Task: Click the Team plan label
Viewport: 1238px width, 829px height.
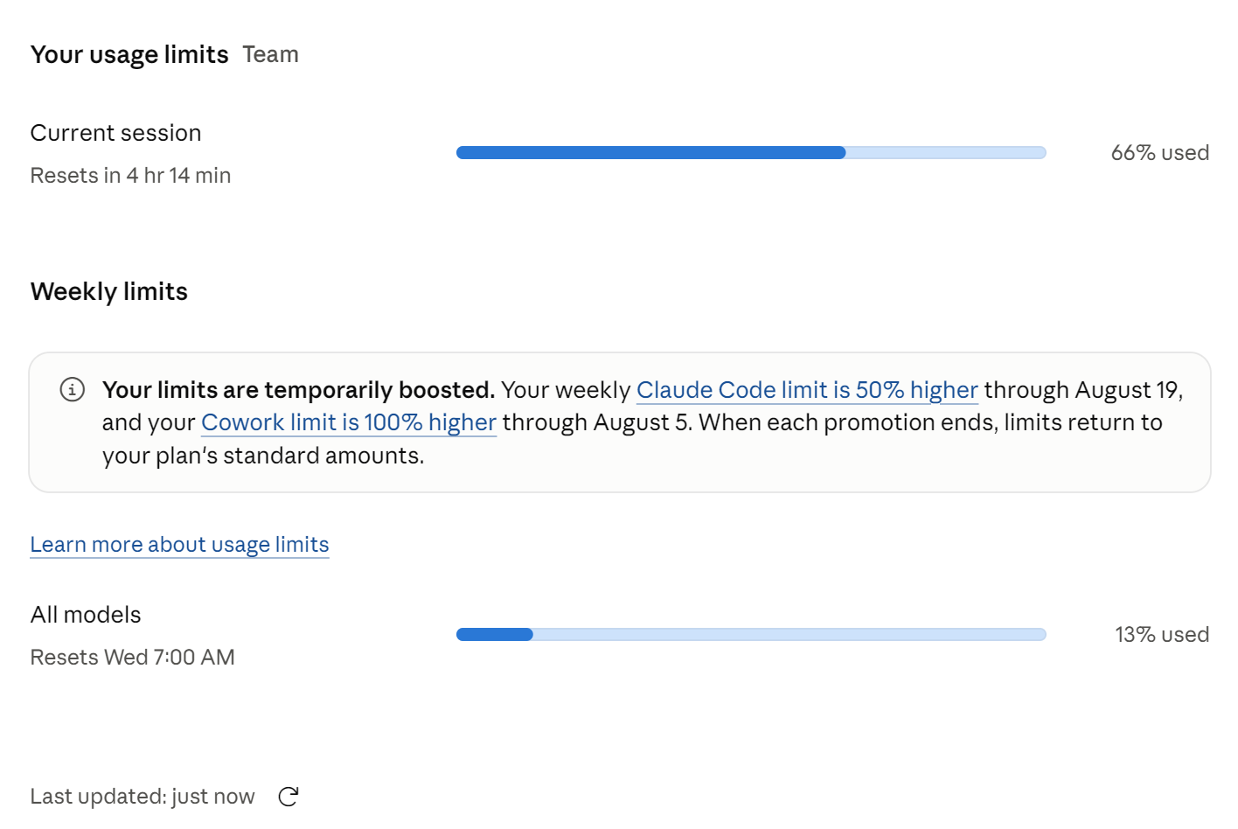Action: 271,54
